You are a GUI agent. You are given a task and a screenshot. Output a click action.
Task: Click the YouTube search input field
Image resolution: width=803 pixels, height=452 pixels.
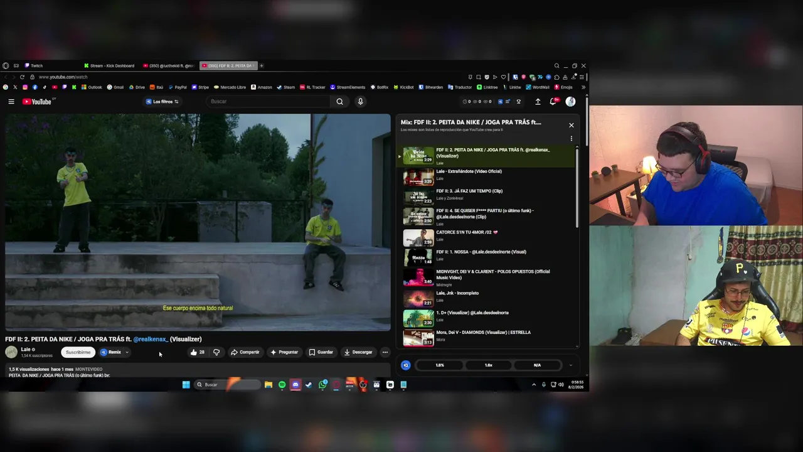[269, 102]
